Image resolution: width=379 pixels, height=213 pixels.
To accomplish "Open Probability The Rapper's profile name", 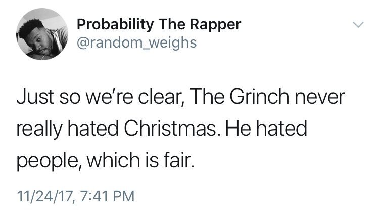I will tap(159, 24).
